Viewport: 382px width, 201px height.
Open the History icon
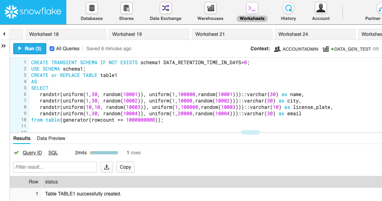tap(288, 8)
